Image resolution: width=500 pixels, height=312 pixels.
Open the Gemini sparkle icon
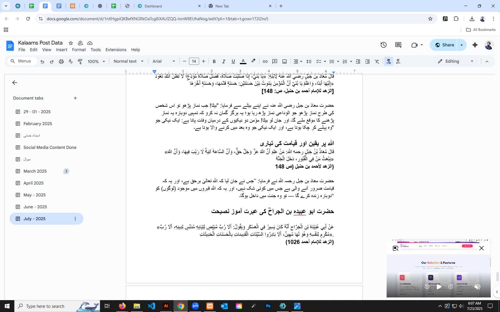pos(475,45)
